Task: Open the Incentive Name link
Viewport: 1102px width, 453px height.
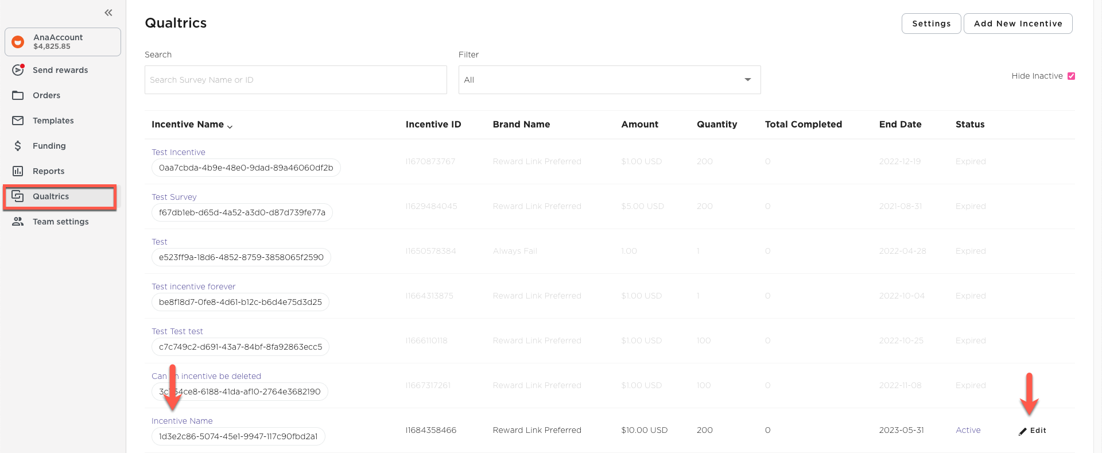Action: point(182,421)
